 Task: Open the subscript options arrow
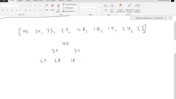23,10
